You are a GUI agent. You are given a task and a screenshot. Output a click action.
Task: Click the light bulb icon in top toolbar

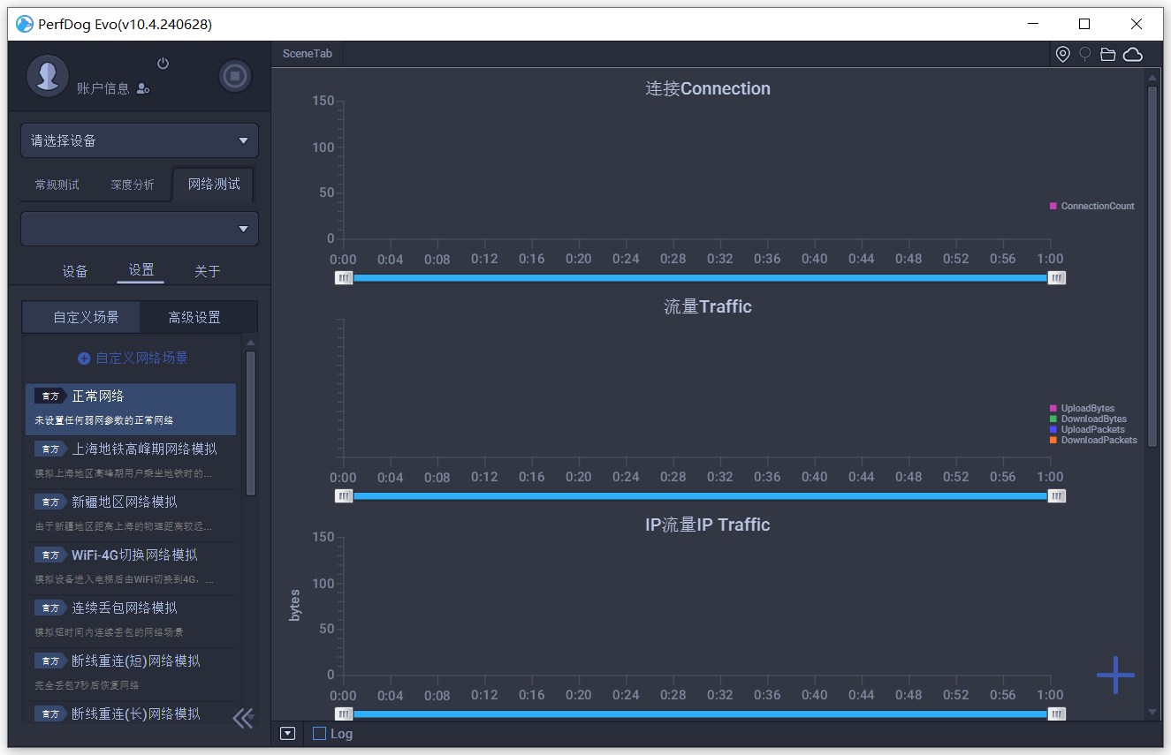1085,55
